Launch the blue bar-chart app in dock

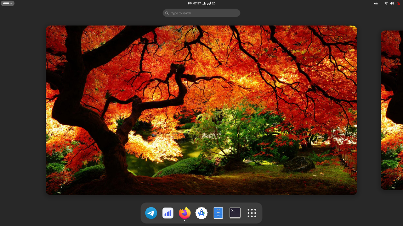[x=168, y=213]
